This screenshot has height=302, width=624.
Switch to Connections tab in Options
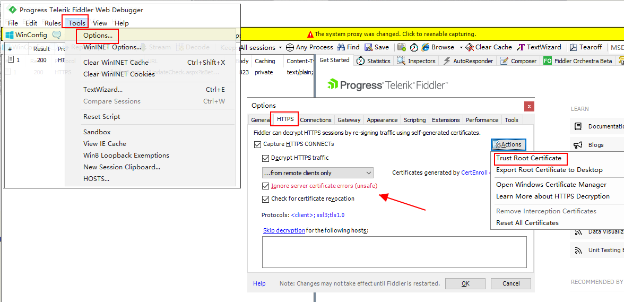316,120
